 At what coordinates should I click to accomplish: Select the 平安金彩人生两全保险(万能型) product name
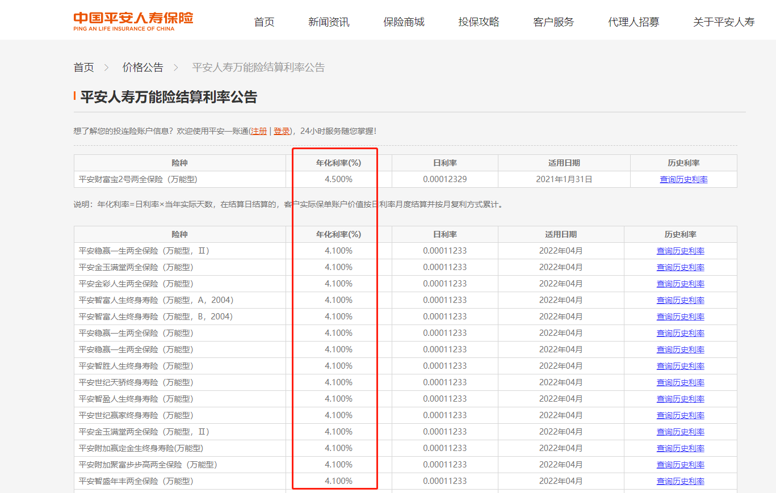click(x=136, y=284)
